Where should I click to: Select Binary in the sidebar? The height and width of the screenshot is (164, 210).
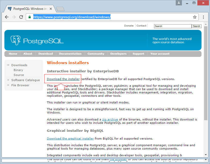point(18,70)
